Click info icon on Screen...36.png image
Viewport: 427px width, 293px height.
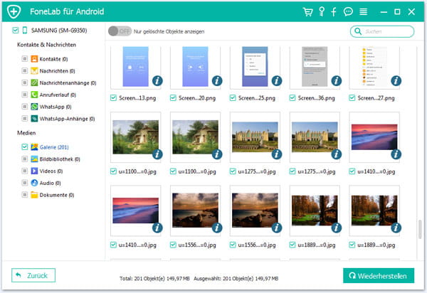coord(337,80)
